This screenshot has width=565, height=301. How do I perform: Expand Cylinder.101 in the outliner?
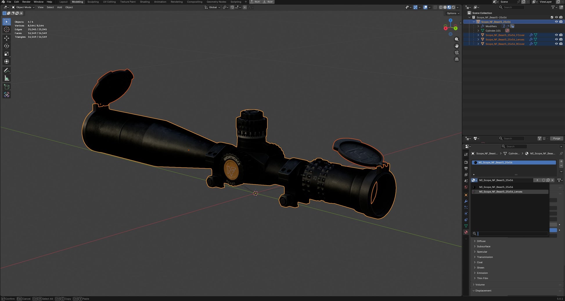(478, 30)
